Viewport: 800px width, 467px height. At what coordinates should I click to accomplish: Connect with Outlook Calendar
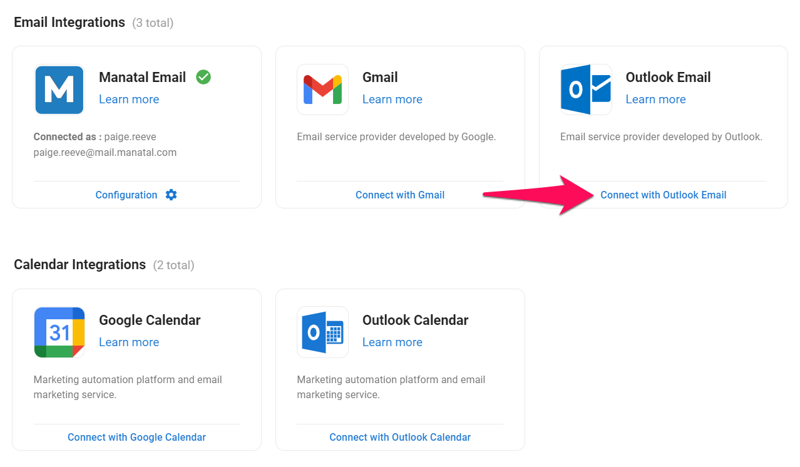399,437
